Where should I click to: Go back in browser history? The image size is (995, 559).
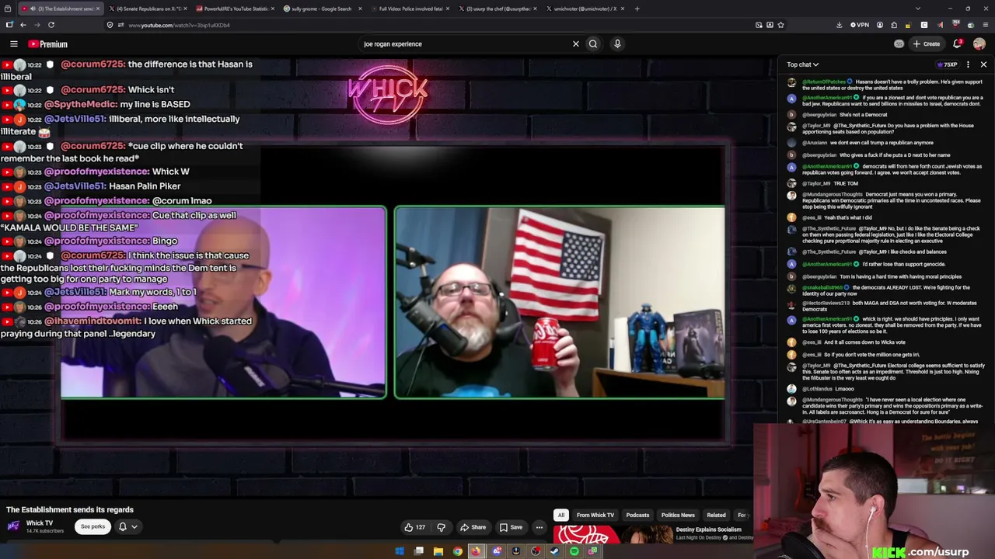pos(23,25)
